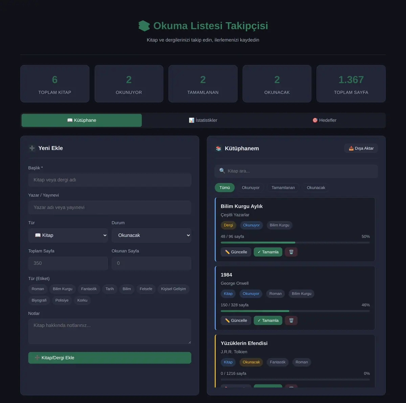The height and width of the screenshot is (403, 406).
Task: Filter library by Tamamlanan status
Action: pos(283,188)
